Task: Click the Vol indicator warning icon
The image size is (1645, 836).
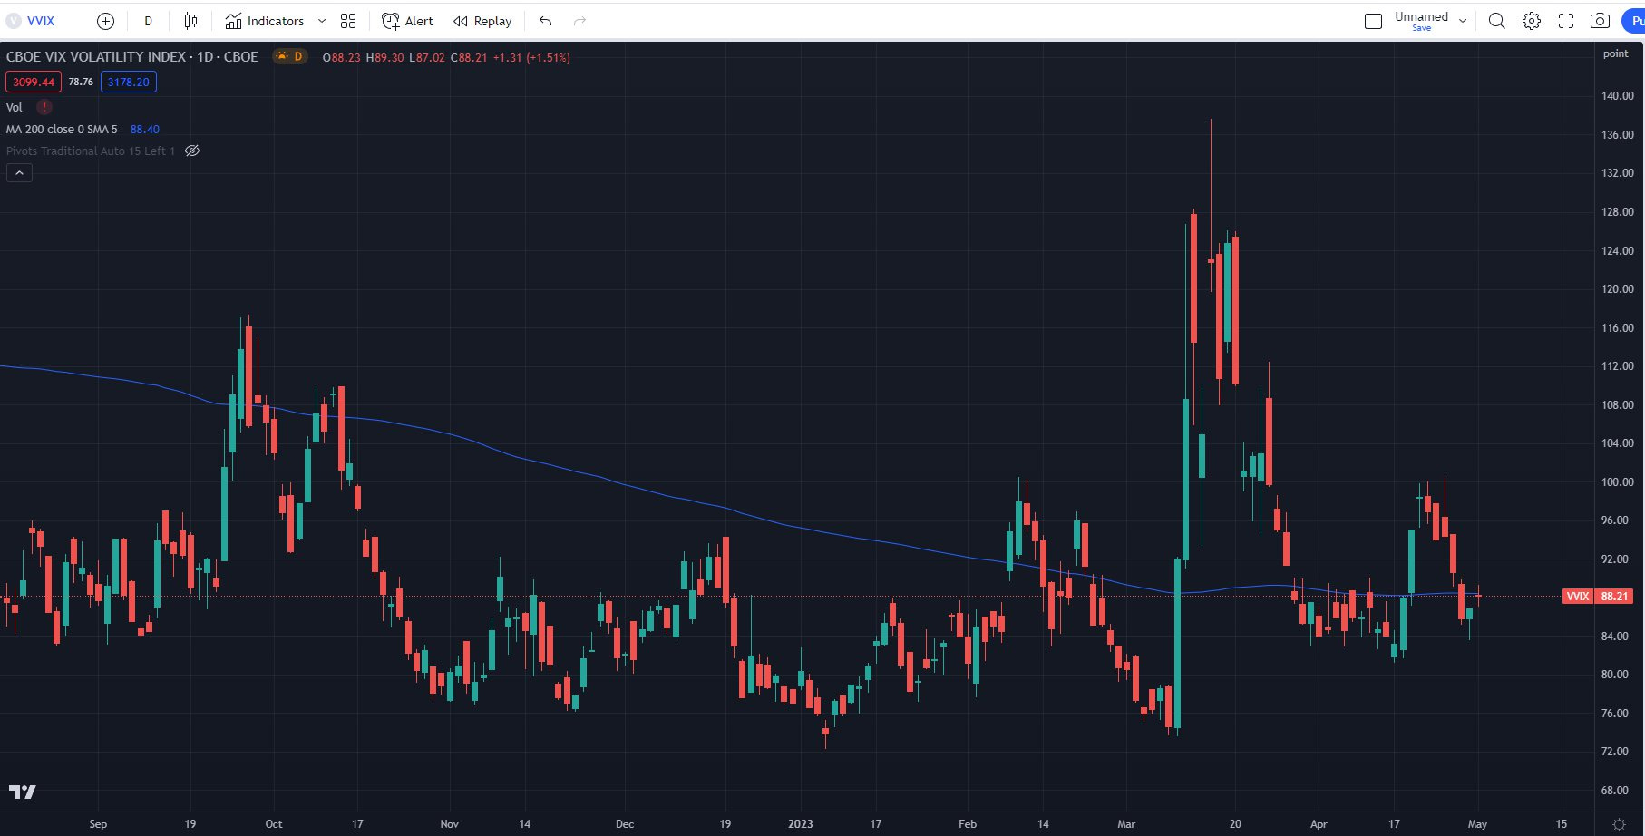Action: pos(44,107)
